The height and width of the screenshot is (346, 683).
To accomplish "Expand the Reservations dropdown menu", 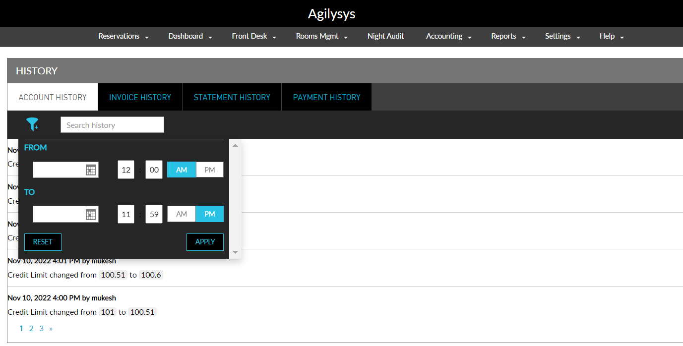I will 124,36.
